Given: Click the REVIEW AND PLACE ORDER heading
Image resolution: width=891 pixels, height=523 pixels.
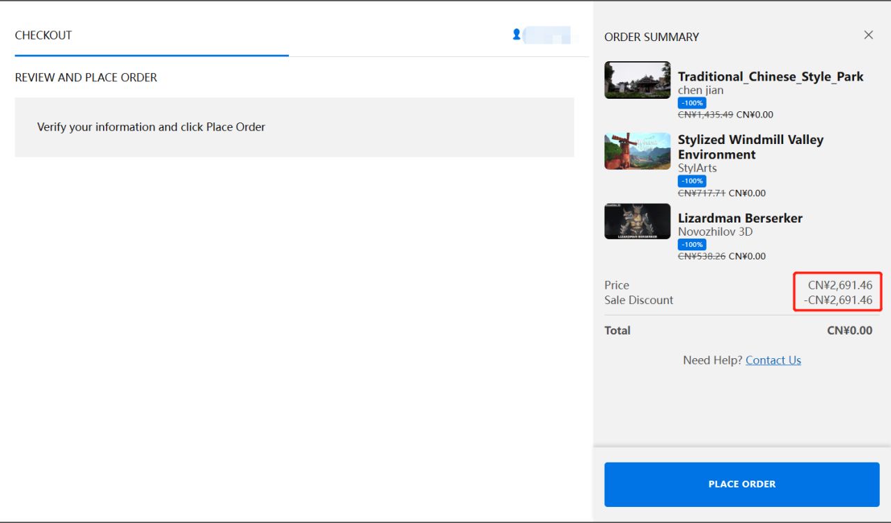Looking at the screenshot, I should pos(86,77).
